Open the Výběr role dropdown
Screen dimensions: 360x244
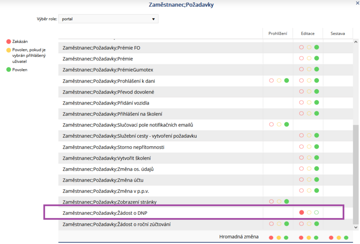pyautogui.click(x=108, y=19)
